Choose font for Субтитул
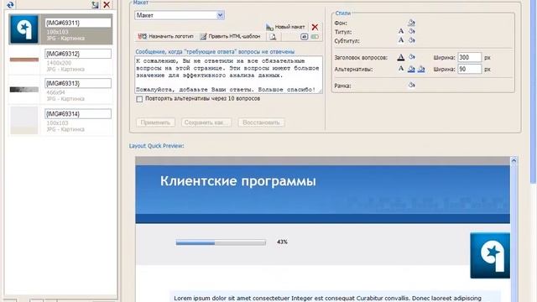537x302 pixels. (x=401, y=40)
